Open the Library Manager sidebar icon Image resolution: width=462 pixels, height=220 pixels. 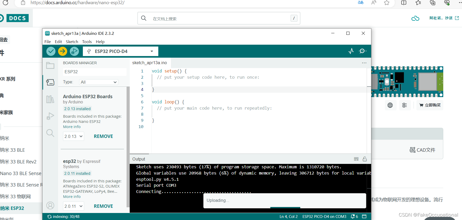point(50,99)
